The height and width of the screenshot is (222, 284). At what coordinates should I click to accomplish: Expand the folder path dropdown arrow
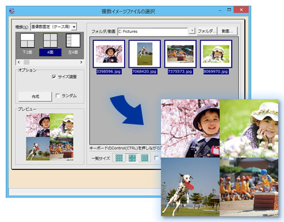pos(192,31)
